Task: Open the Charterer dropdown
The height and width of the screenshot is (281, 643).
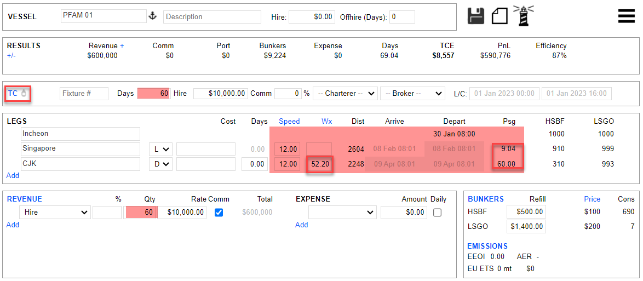Action: coord(345,94)
